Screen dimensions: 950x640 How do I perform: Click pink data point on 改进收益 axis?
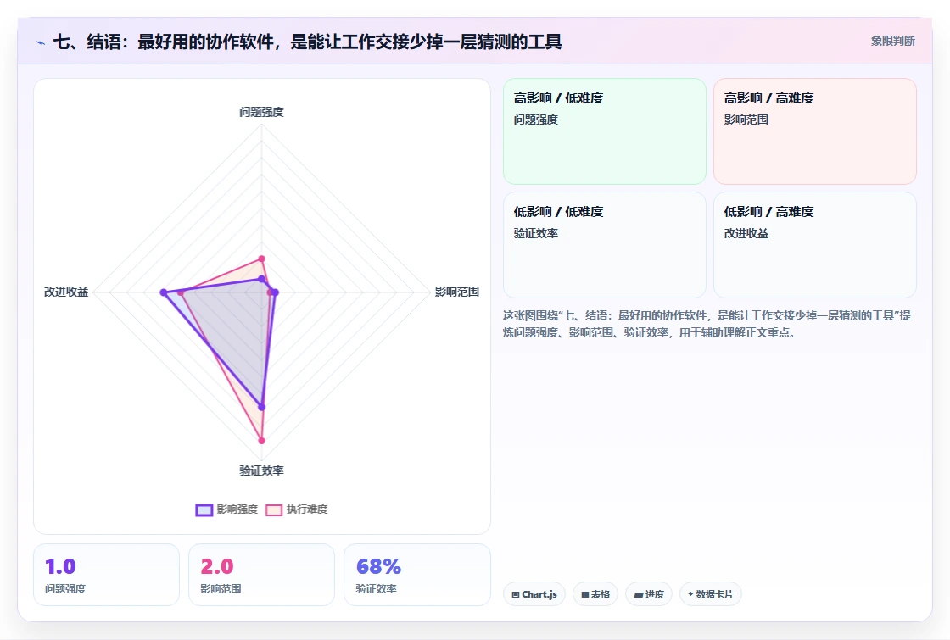pos(181,292)
